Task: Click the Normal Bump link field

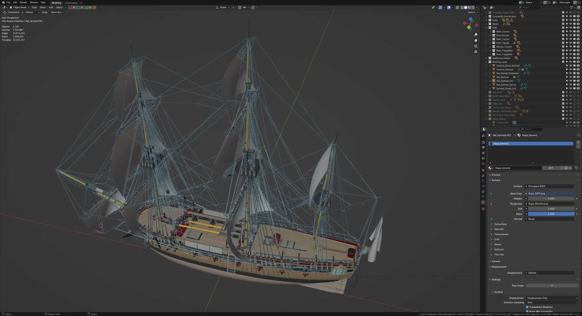Action: click(549, 219)
